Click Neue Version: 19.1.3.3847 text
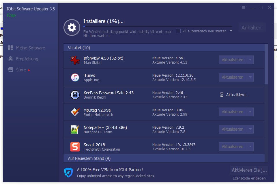The height and width of the screenshot is (185, 277). (x=174, y=145)
